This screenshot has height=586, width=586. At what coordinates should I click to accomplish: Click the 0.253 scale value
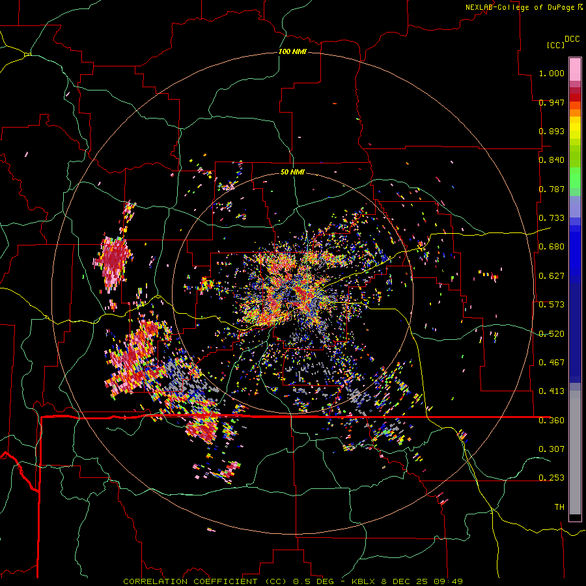click(551, 478)
